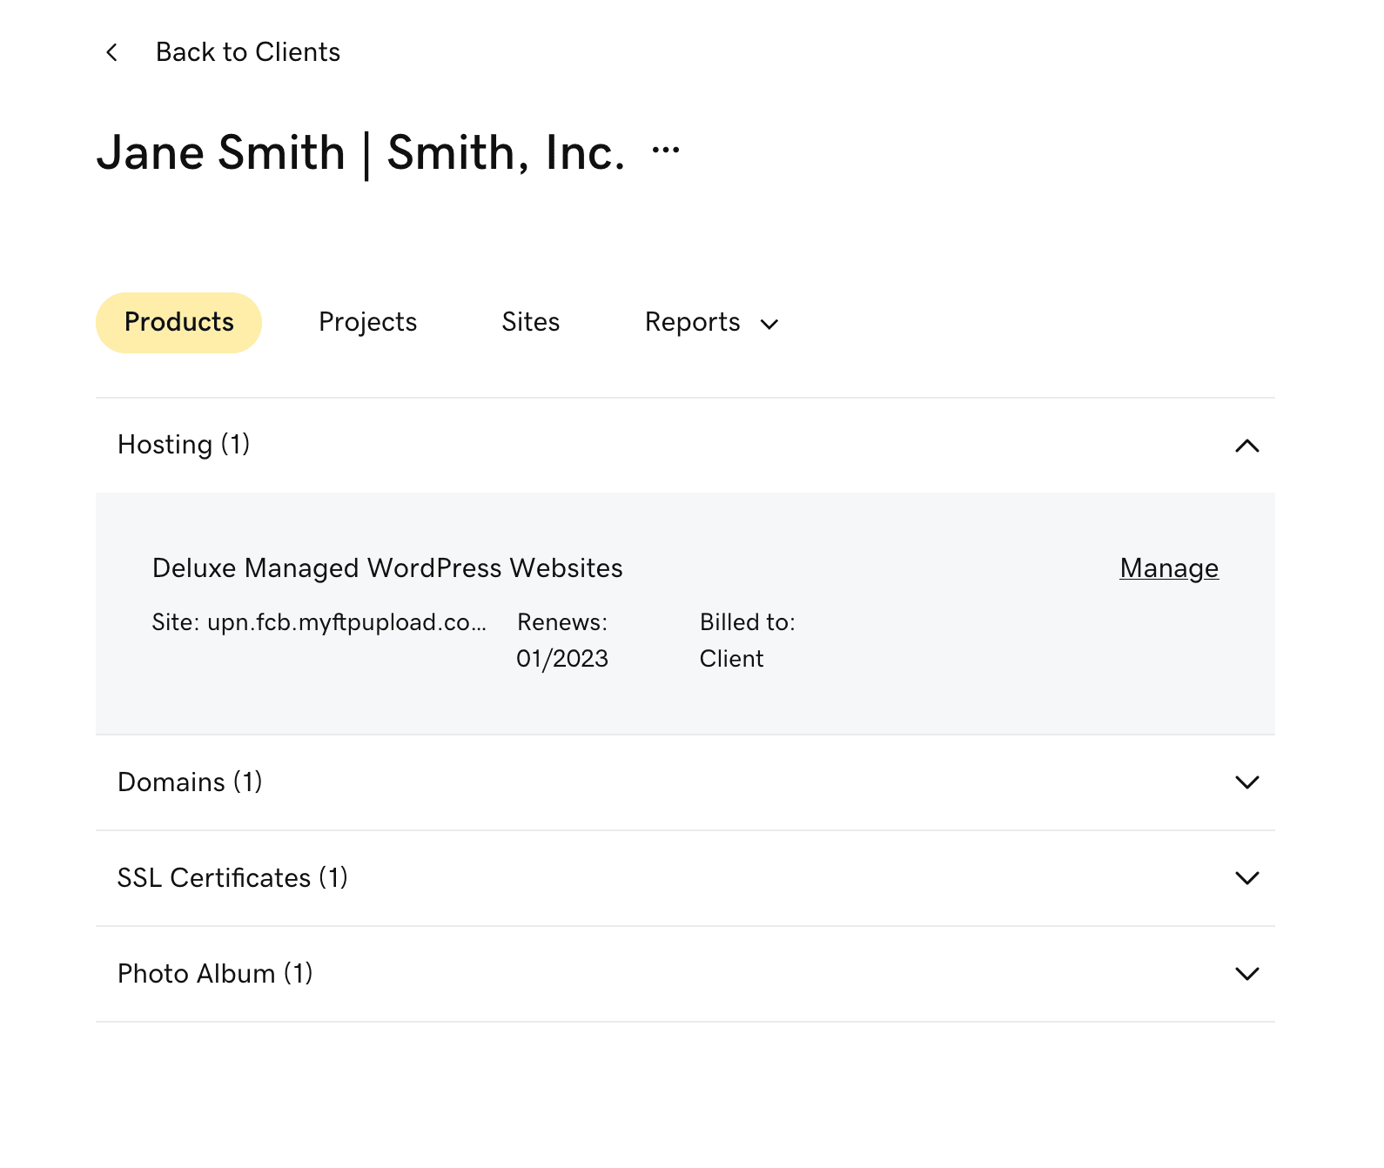This screenshot has width=1384, height=1168.
Task: Open the Sites tab
Action: pyautogui.click(x=530, y=322)
